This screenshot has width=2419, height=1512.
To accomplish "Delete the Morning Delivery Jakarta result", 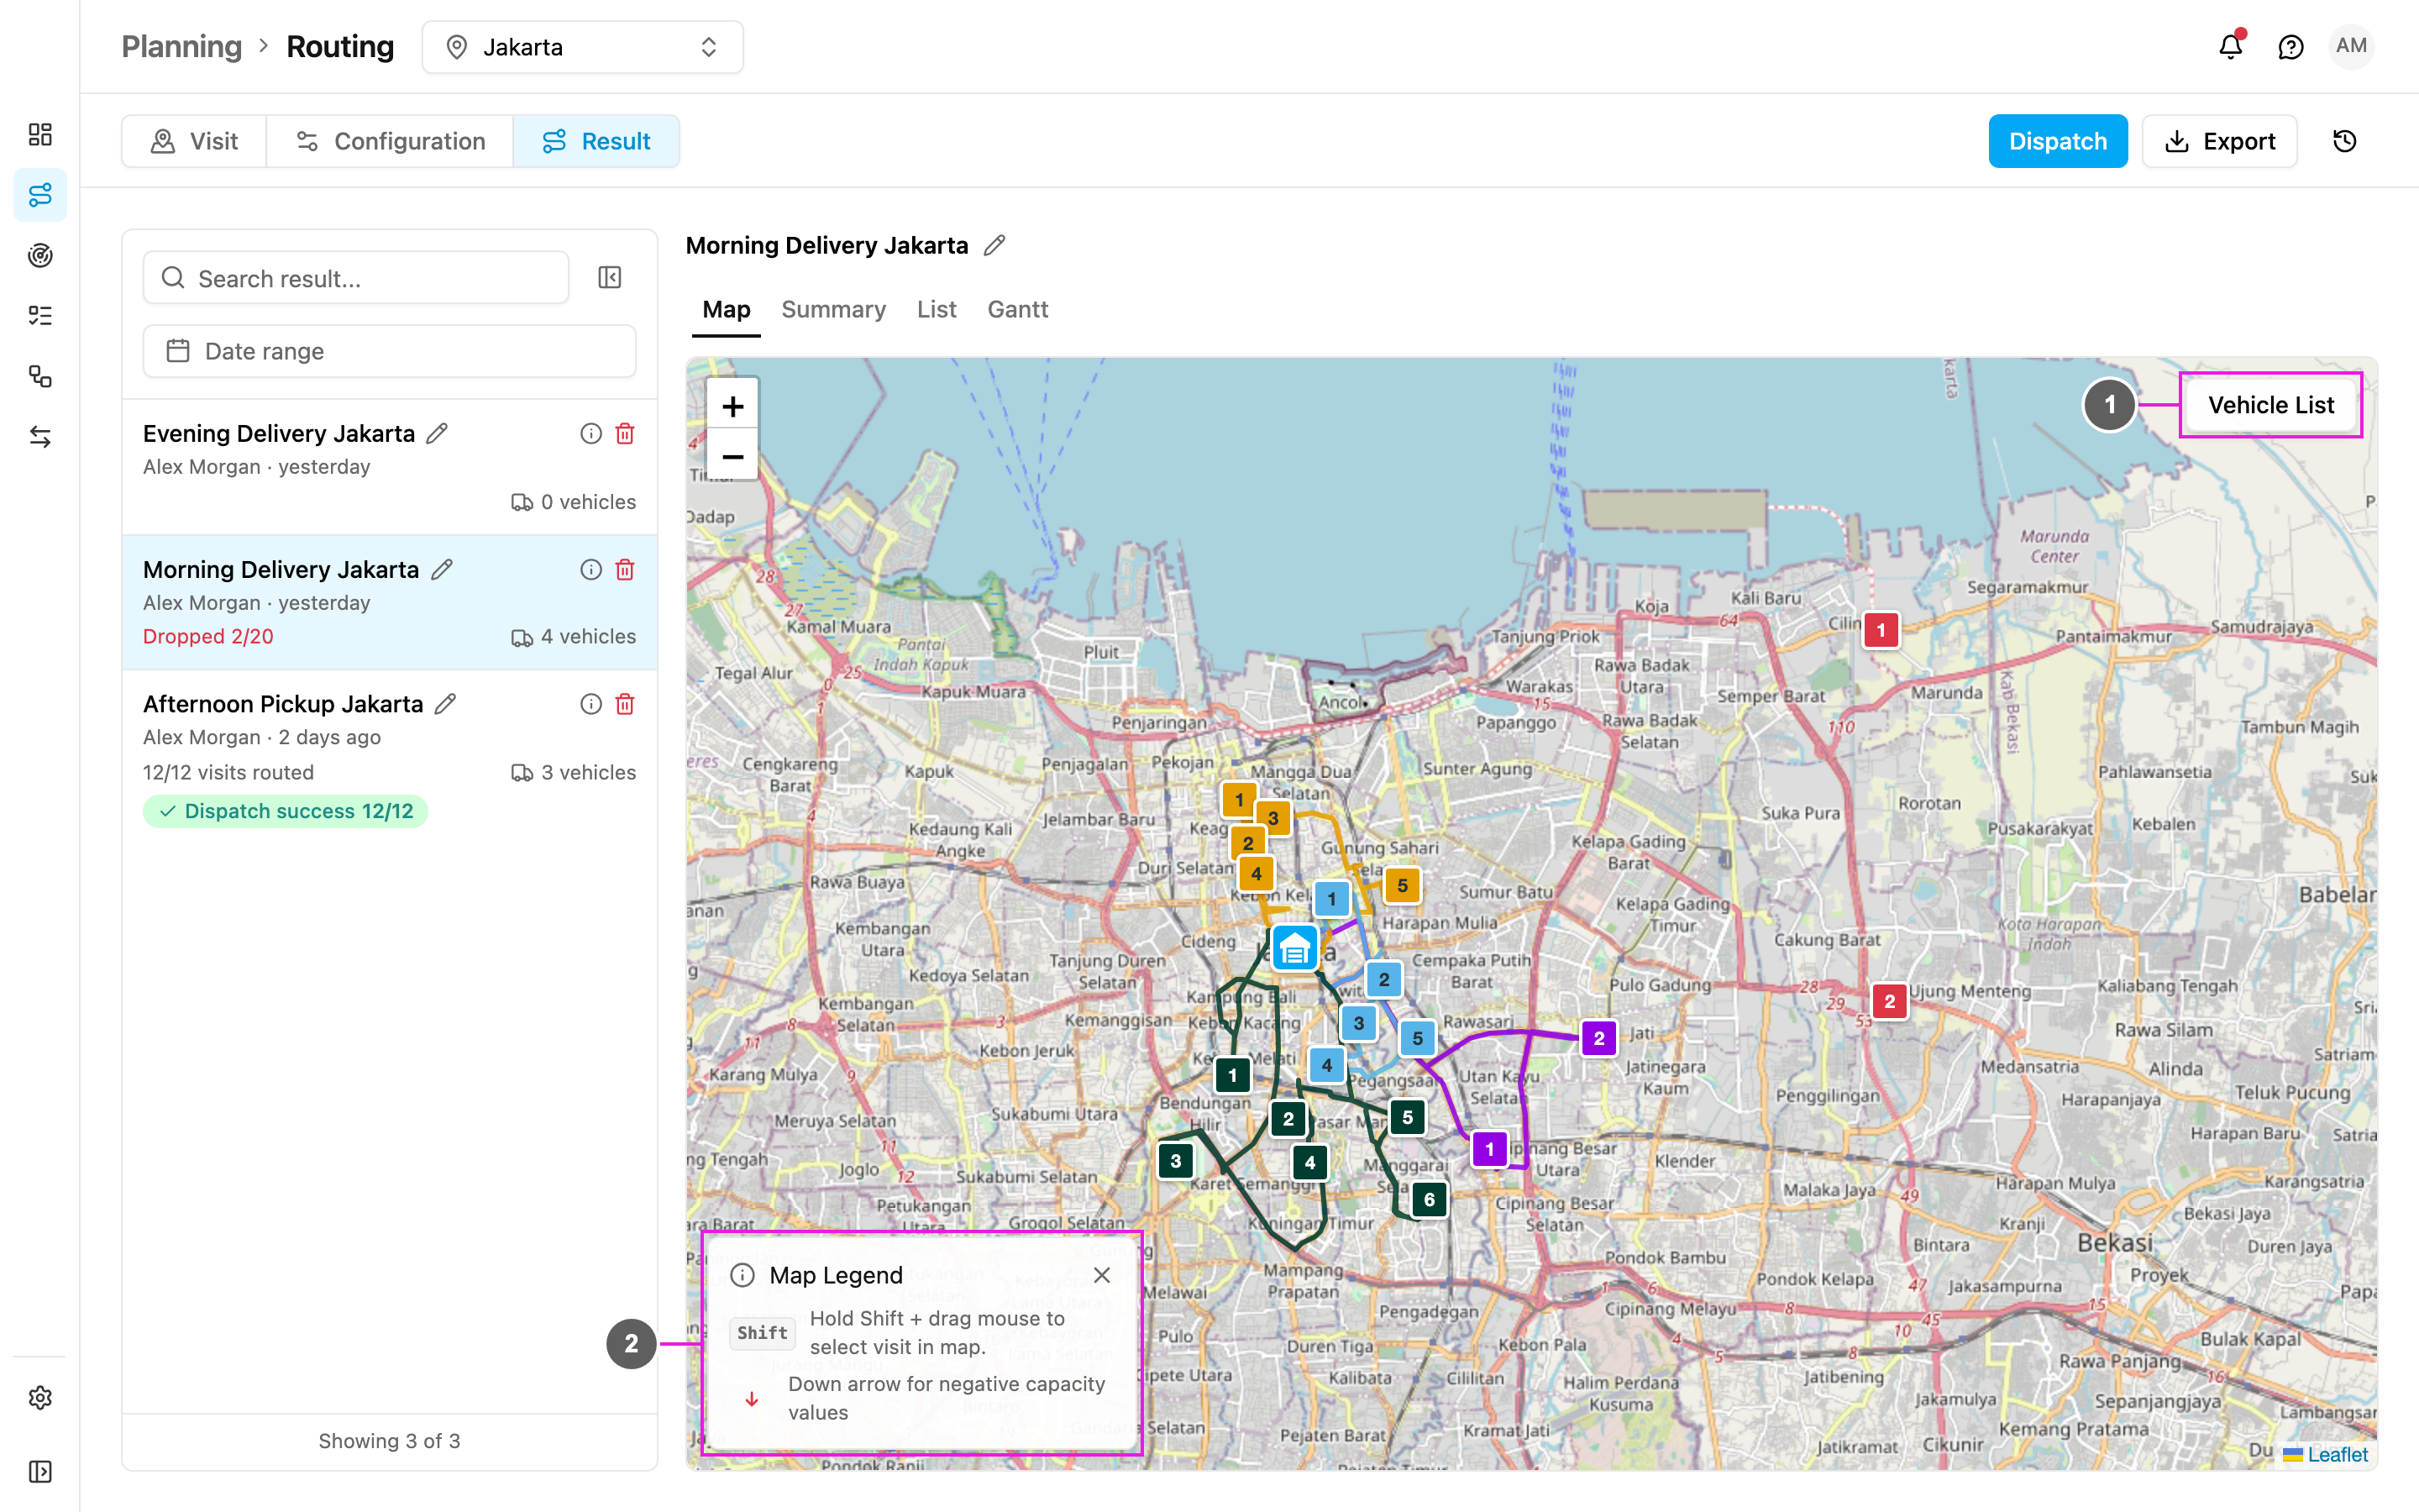I will coord(625,569).
